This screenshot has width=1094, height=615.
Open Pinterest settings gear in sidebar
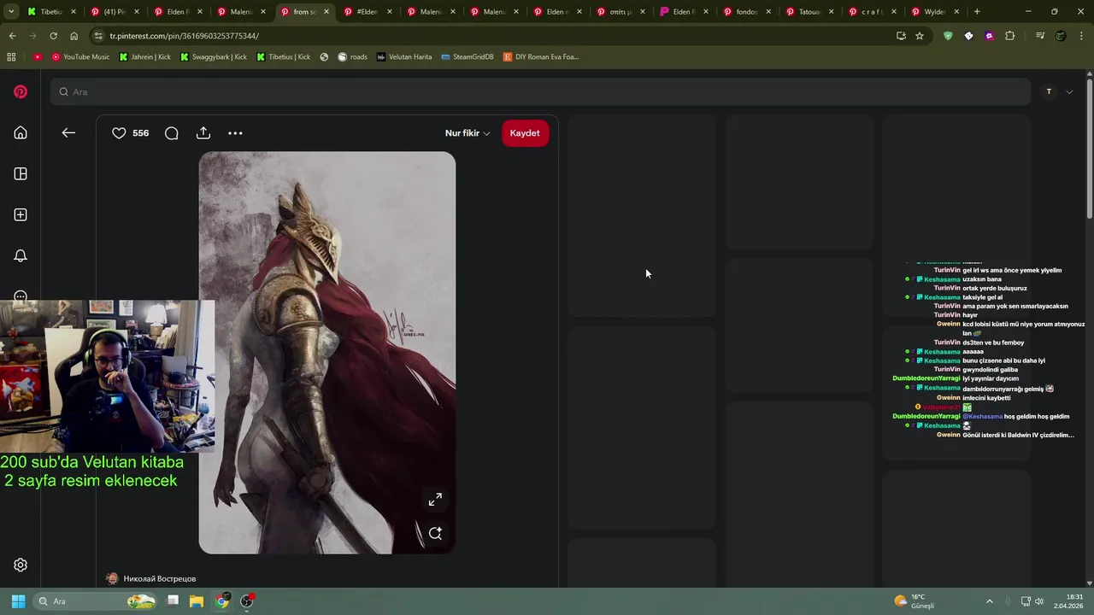coord(21,565)
